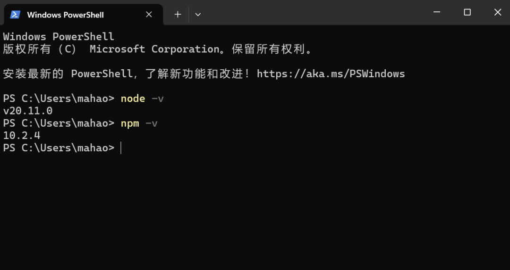Screen dimensions: 510x270
Task: Click the cursor at the last prompt
Action: point(121,147)
